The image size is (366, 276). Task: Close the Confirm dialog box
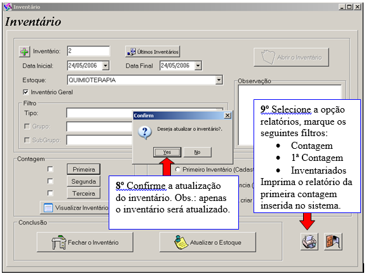(227, 116)
